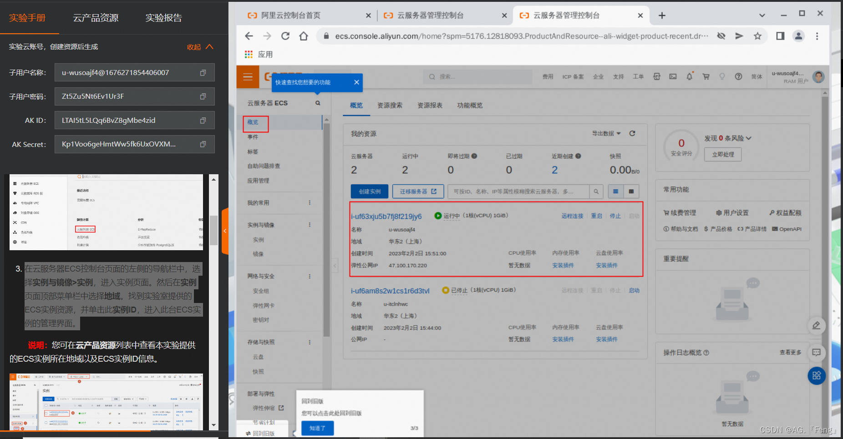Click the console top search field
The image size is (843, 439).
(x=477, y=76)
